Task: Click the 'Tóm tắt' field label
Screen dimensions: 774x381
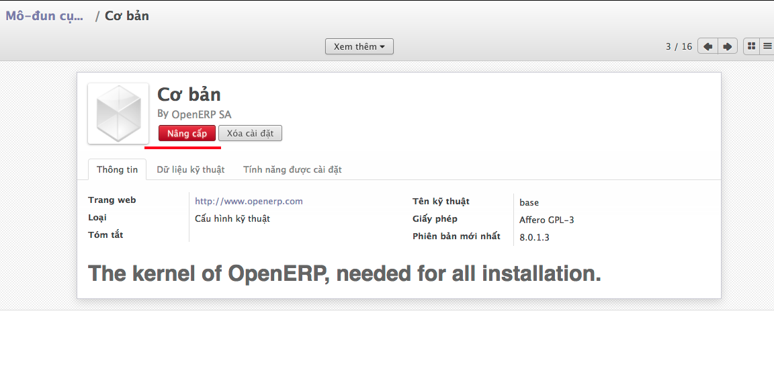Action: 105,235
